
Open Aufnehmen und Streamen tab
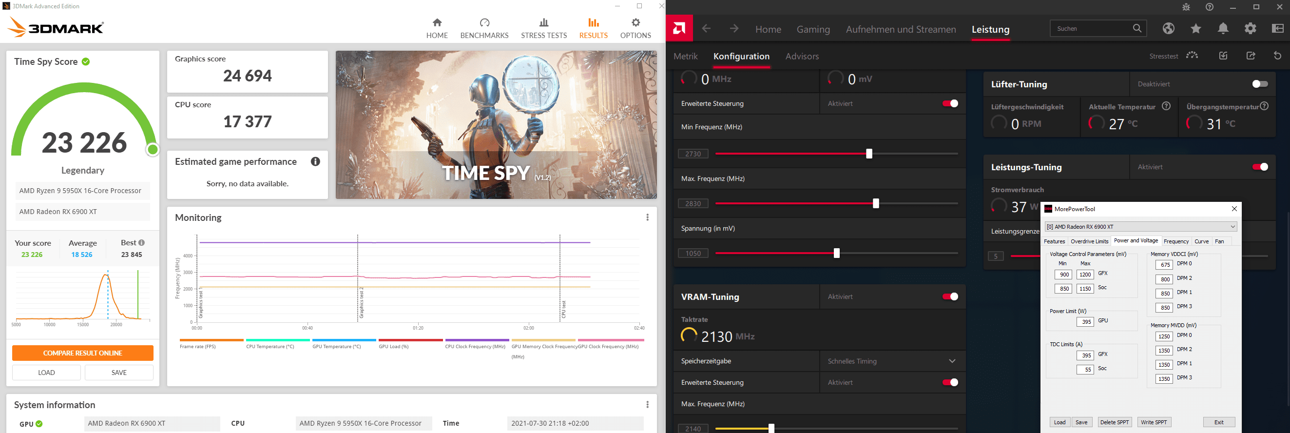click(901, 29)
